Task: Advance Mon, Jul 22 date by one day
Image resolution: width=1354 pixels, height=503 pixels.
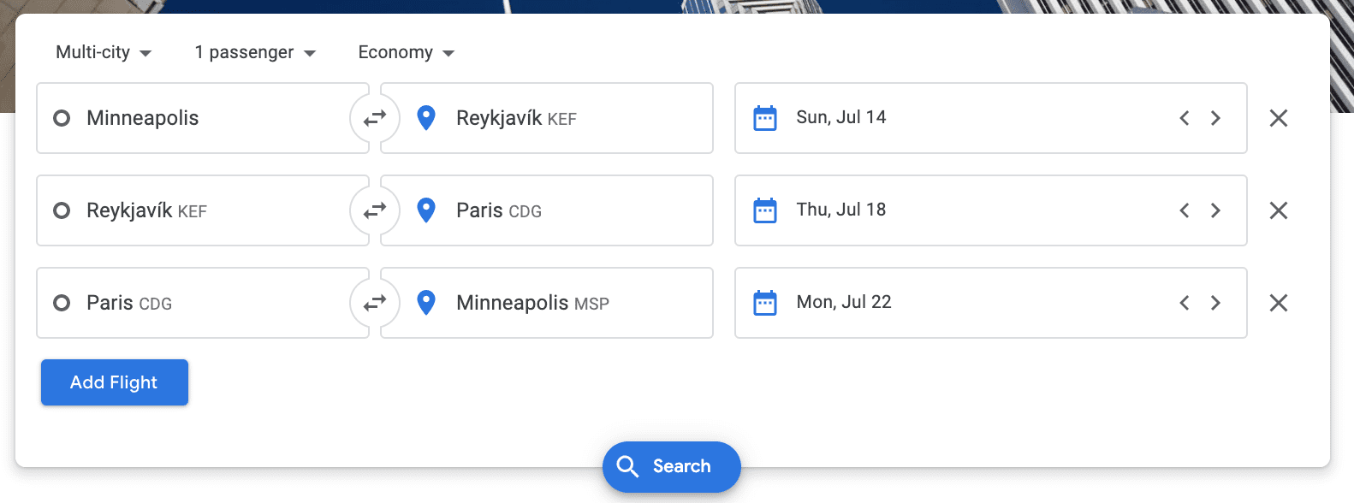Action: coord(1215,303)
